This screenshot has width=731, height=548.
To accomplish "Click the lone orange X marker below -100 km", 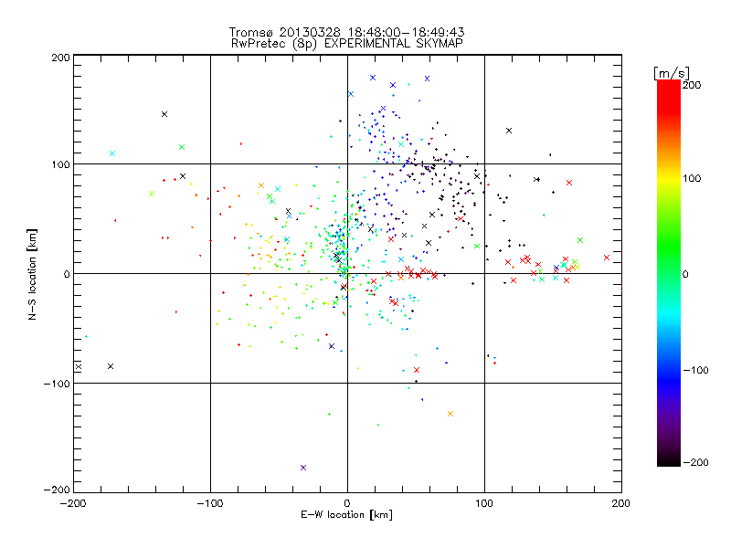I will (450, 414).
